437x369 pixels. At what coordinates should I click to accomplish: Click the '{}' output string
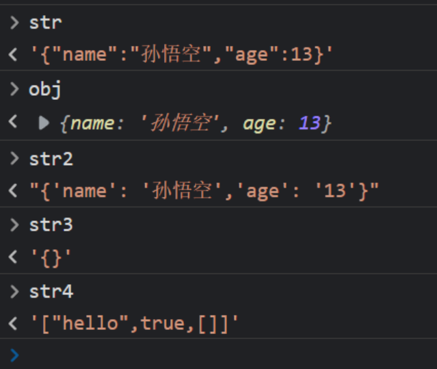[x=51, y=257]
